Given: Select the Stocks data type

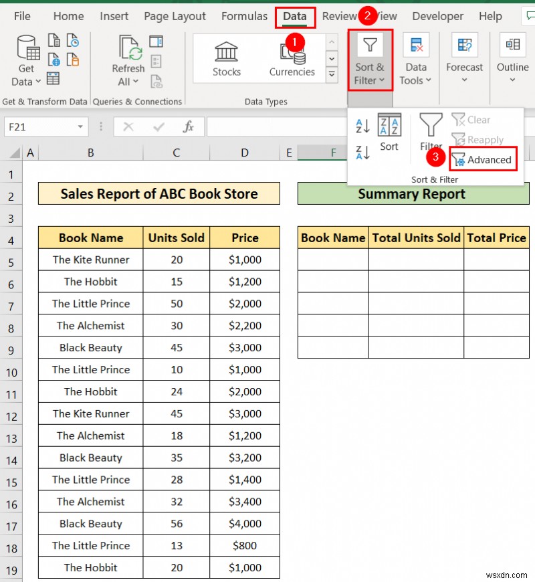Looking at the screenshot, I should [225, 57].
